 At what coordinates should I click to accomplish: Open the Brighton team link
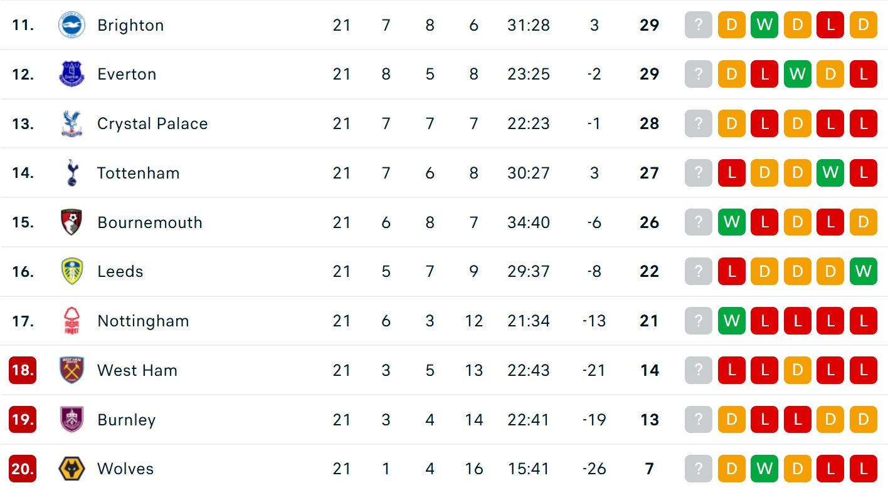(x=130, y=25)
